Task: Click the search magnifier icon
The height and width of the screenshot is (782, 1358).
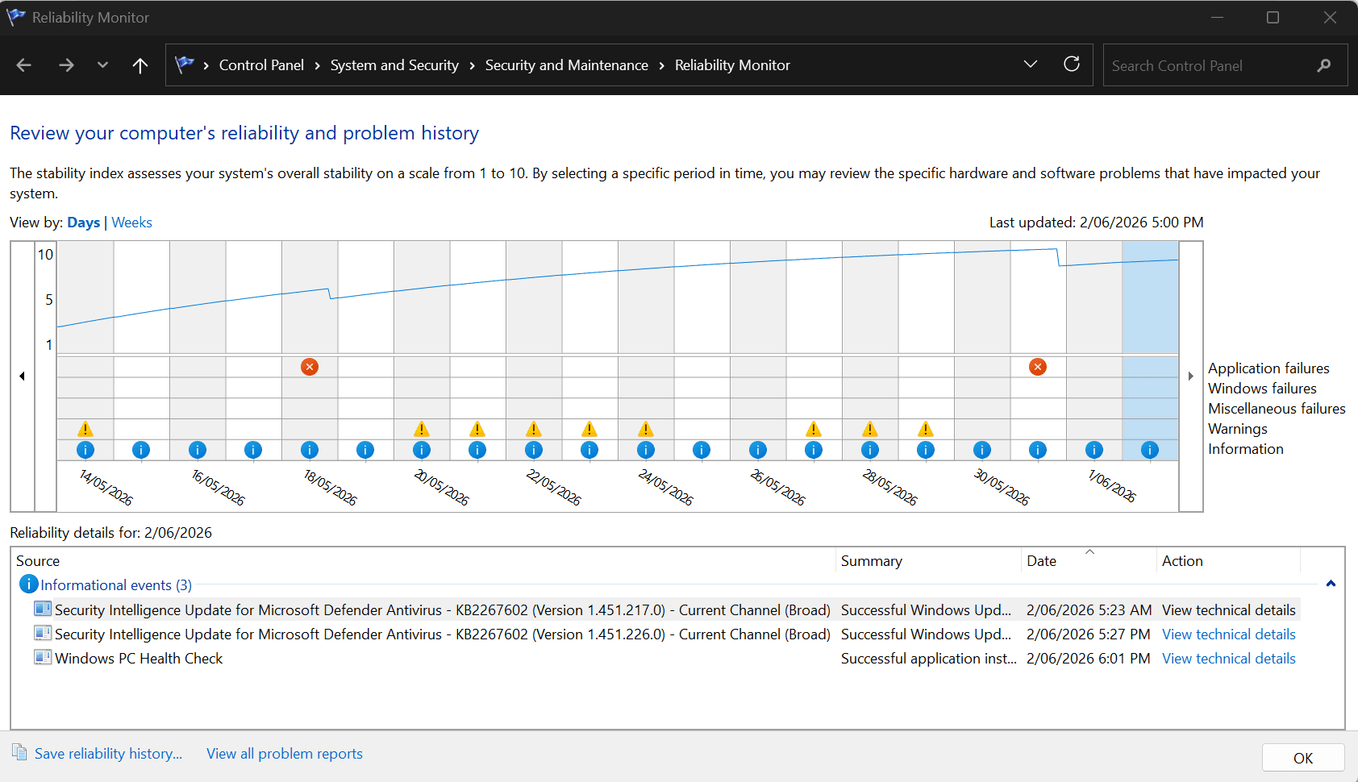Action: pos(1324,65)
